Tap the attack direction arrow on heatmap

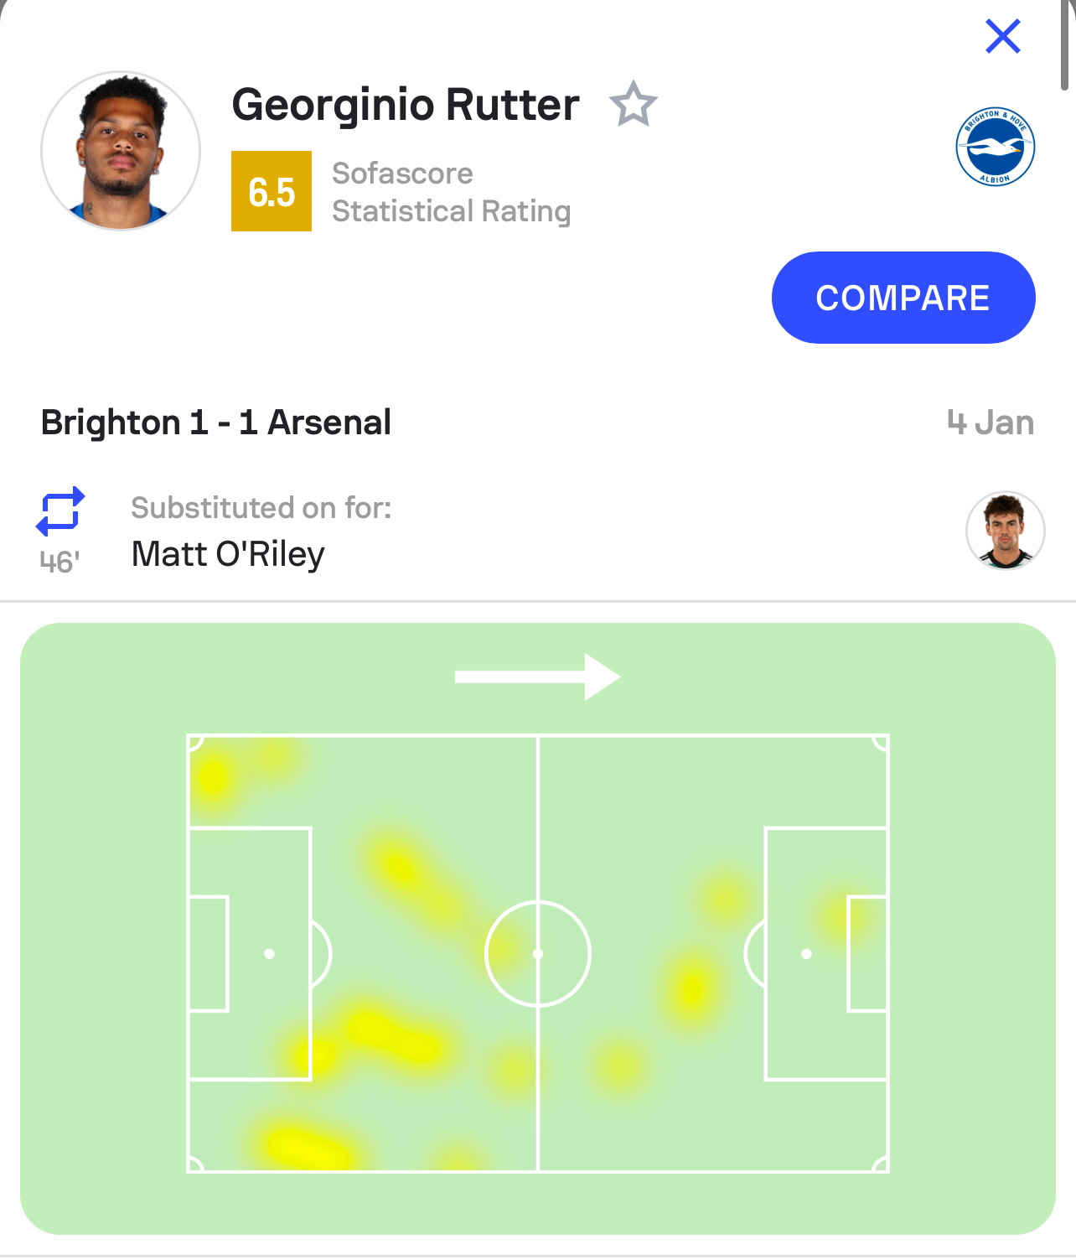537,677
